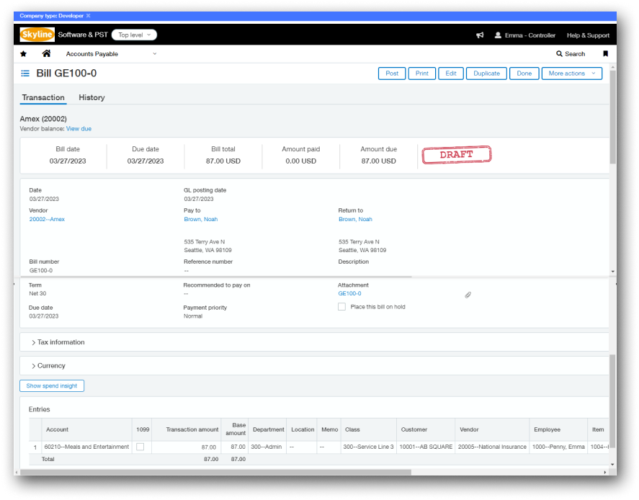This screenshot has height=500, width=639.
Task: Click the 10001--AB SQUARE customer cell
Action: click(426, 447)
